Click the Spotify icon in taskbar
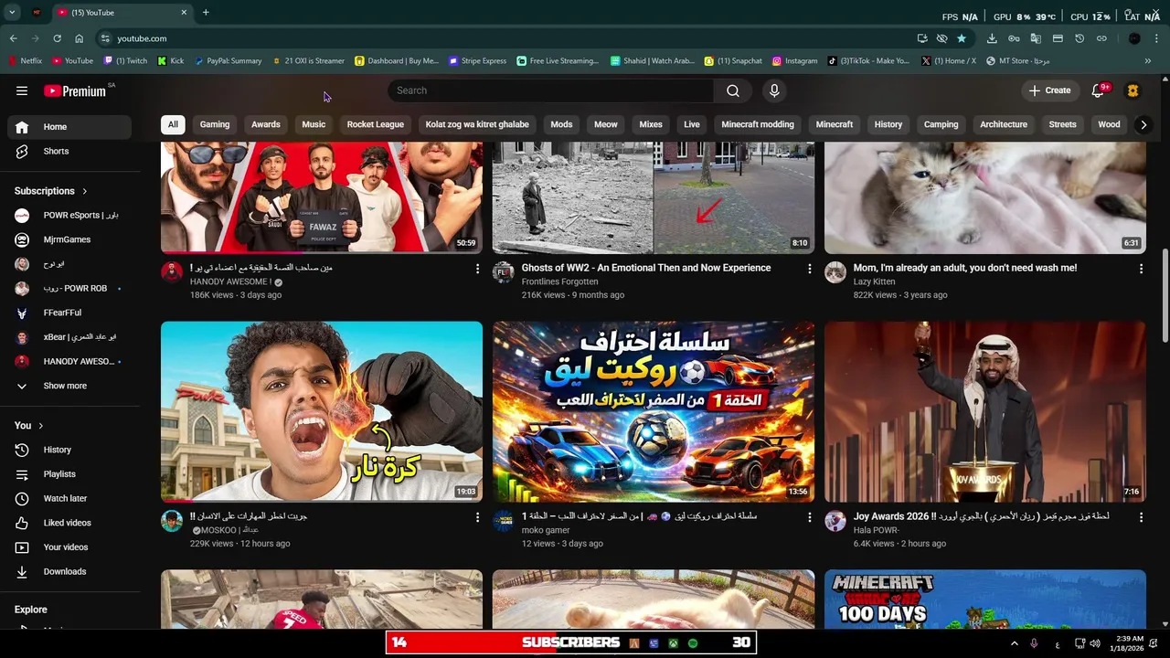The height and width of the screenshot is (658, 1170). pos(693,643)
